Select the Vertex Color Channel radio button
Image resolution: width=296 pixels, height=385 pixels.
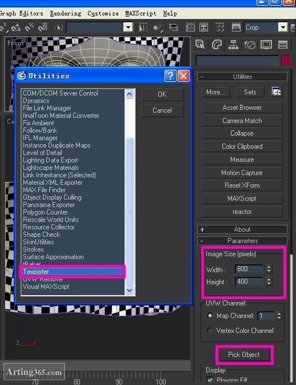(x=210, y=331)
